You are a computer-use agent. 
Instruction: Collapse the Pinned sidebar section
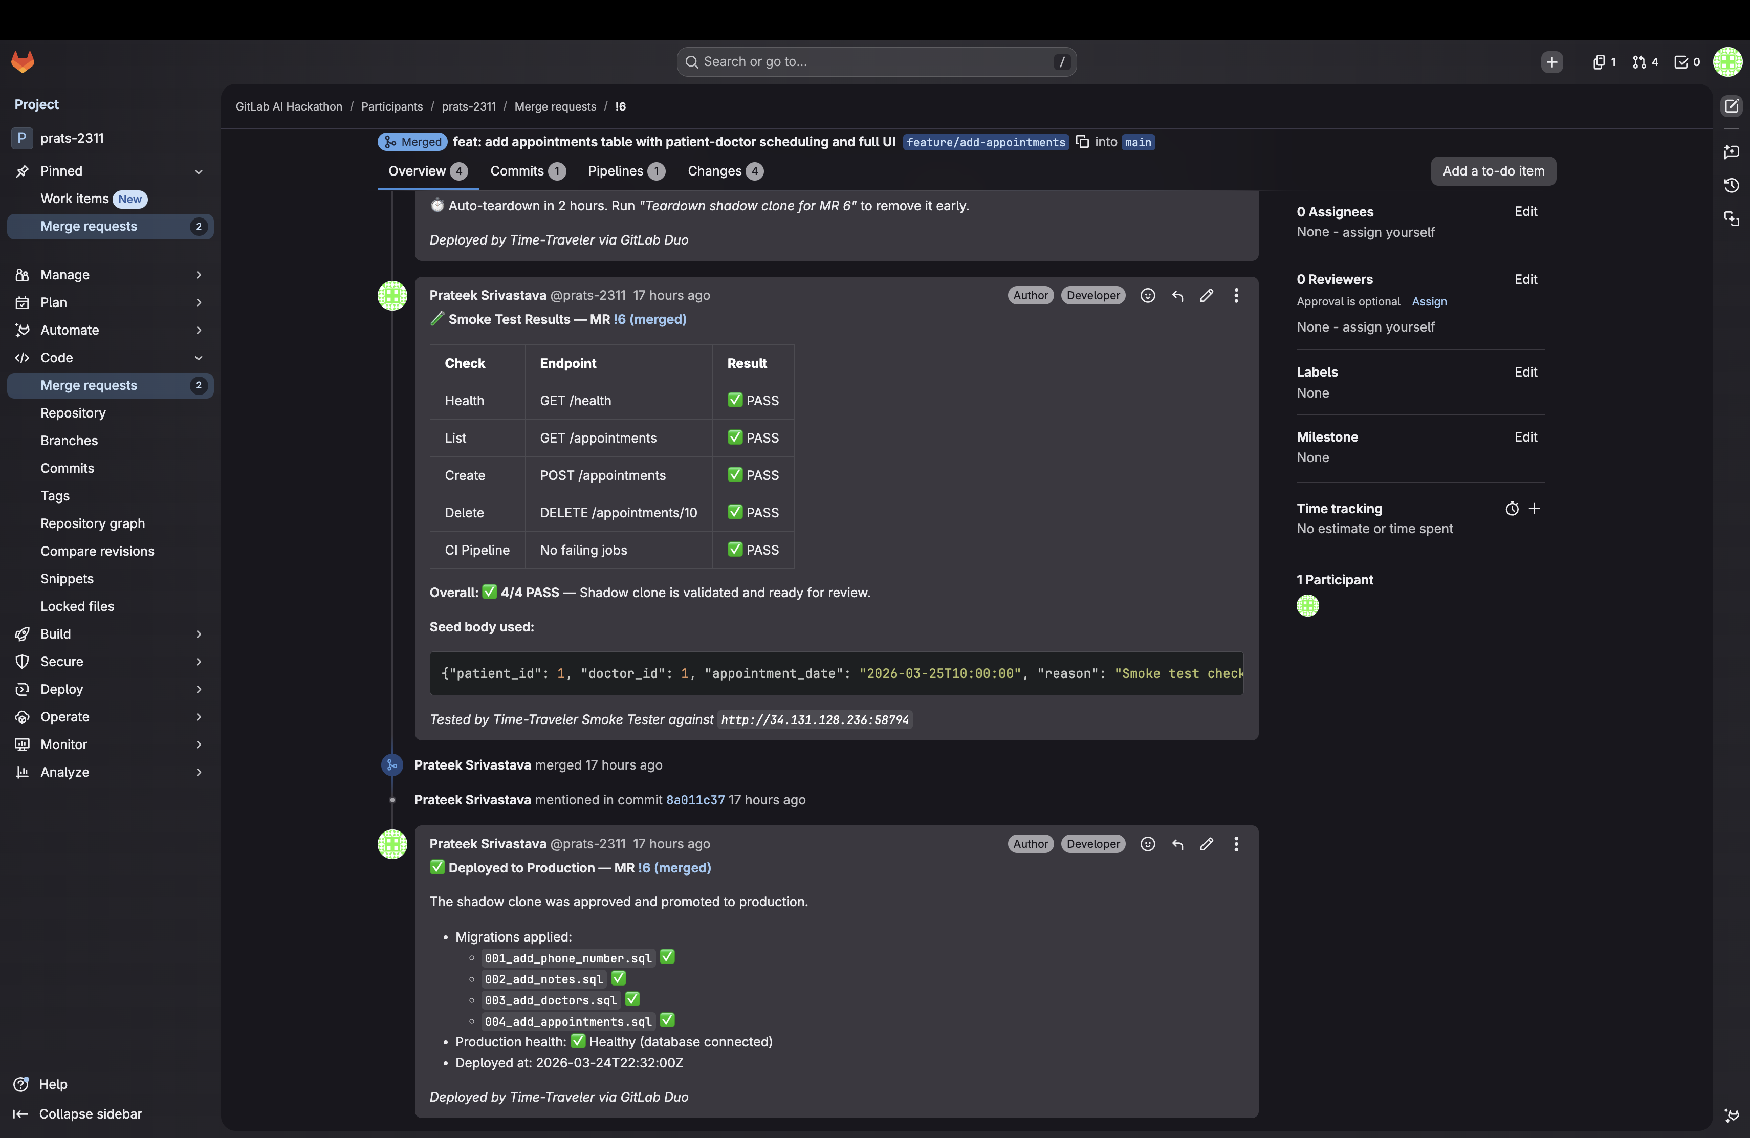tap(198, 171)
